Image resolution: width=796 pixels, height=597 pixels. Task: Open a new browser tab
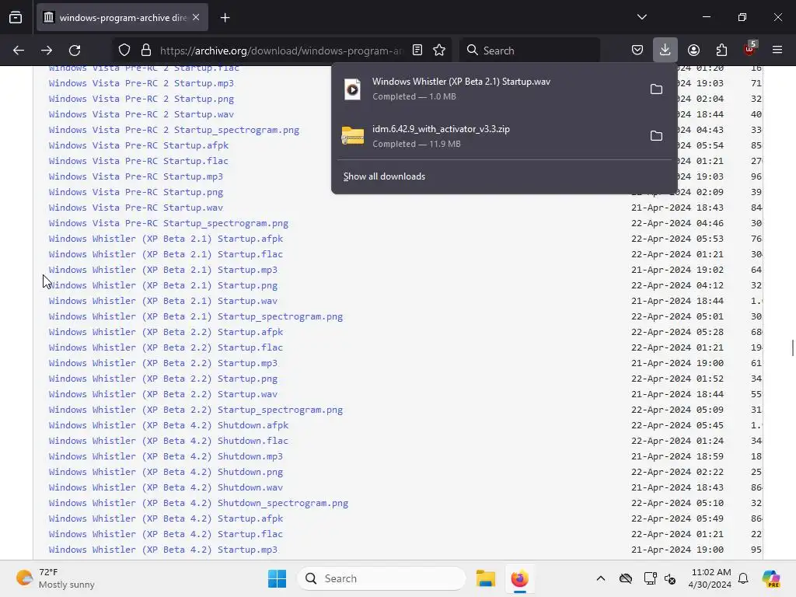click(x=225, y=18)
